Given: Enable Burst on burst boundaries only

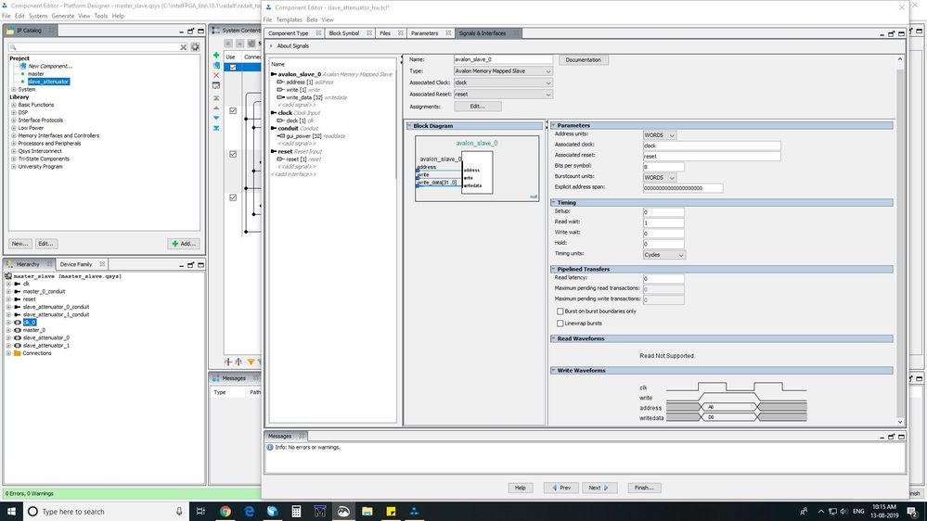Looking at the screenshot, I should [x=559, y=311].
